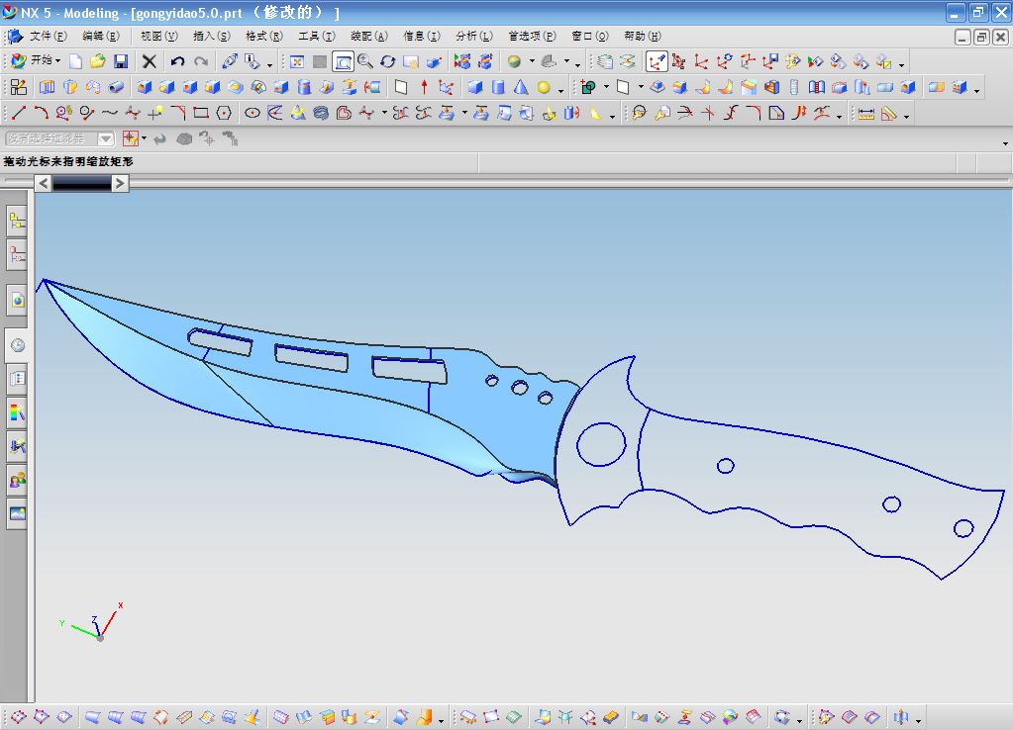Open the History clock sidebar tab
The height and width of the screenshot is (730, 1013).
tap(17, 345)
